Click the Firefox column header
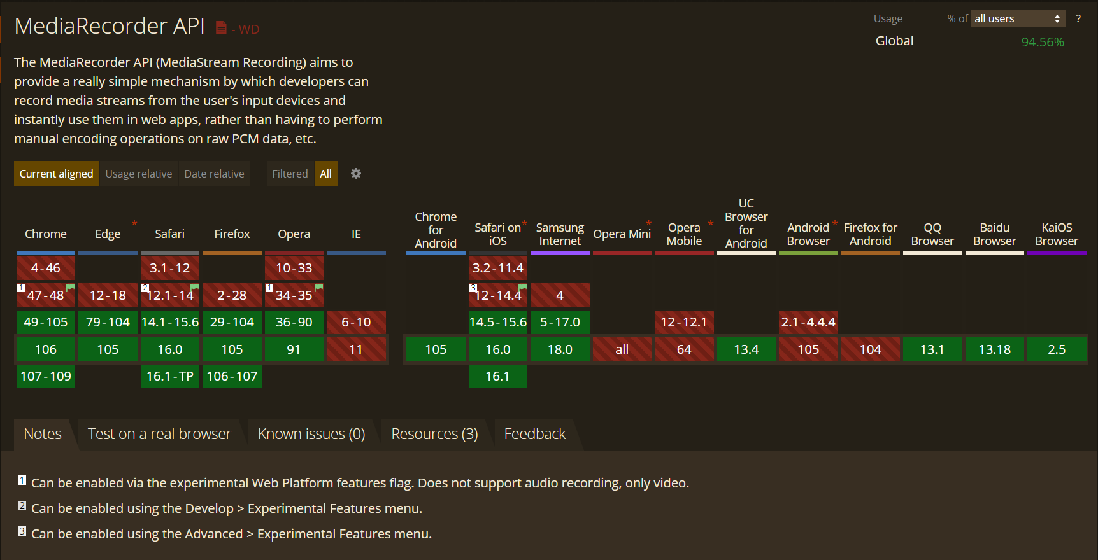1098x560 pixels. (232, 234)
